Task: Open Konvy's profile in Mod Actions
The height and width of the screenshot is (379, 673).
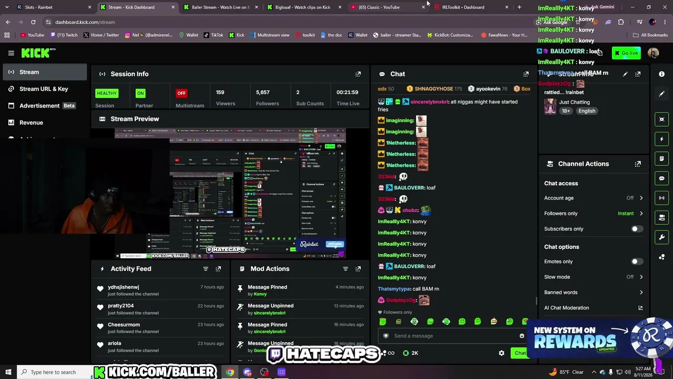Action: (x=260, y=294)
